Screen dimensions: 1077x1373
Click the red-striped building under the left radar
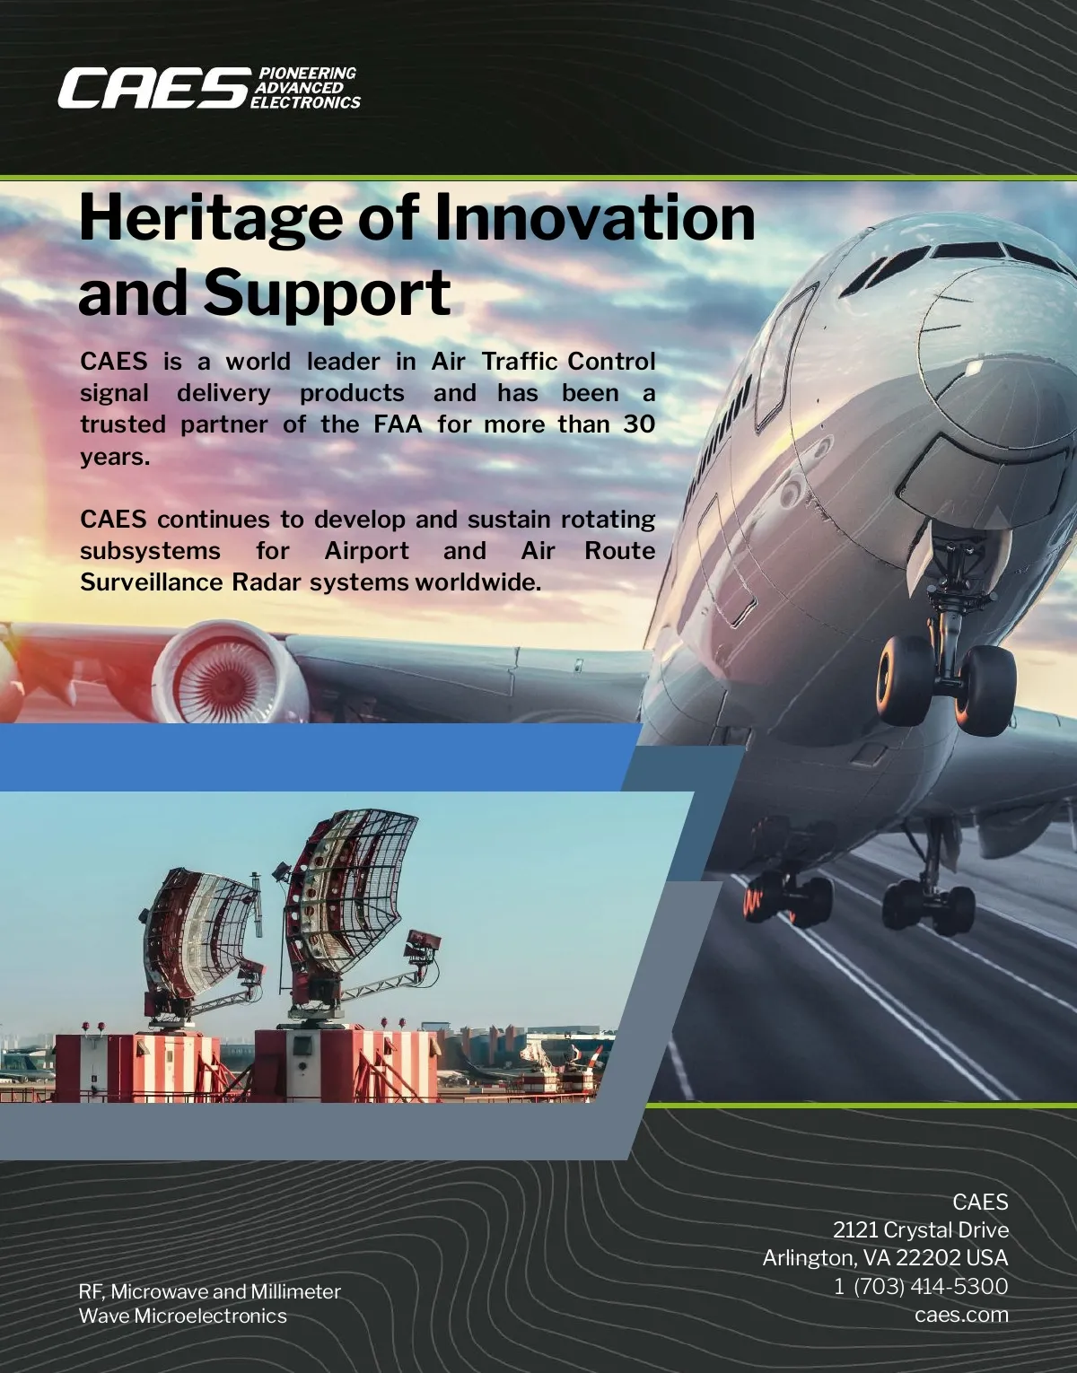click(x=135, y=1066)
